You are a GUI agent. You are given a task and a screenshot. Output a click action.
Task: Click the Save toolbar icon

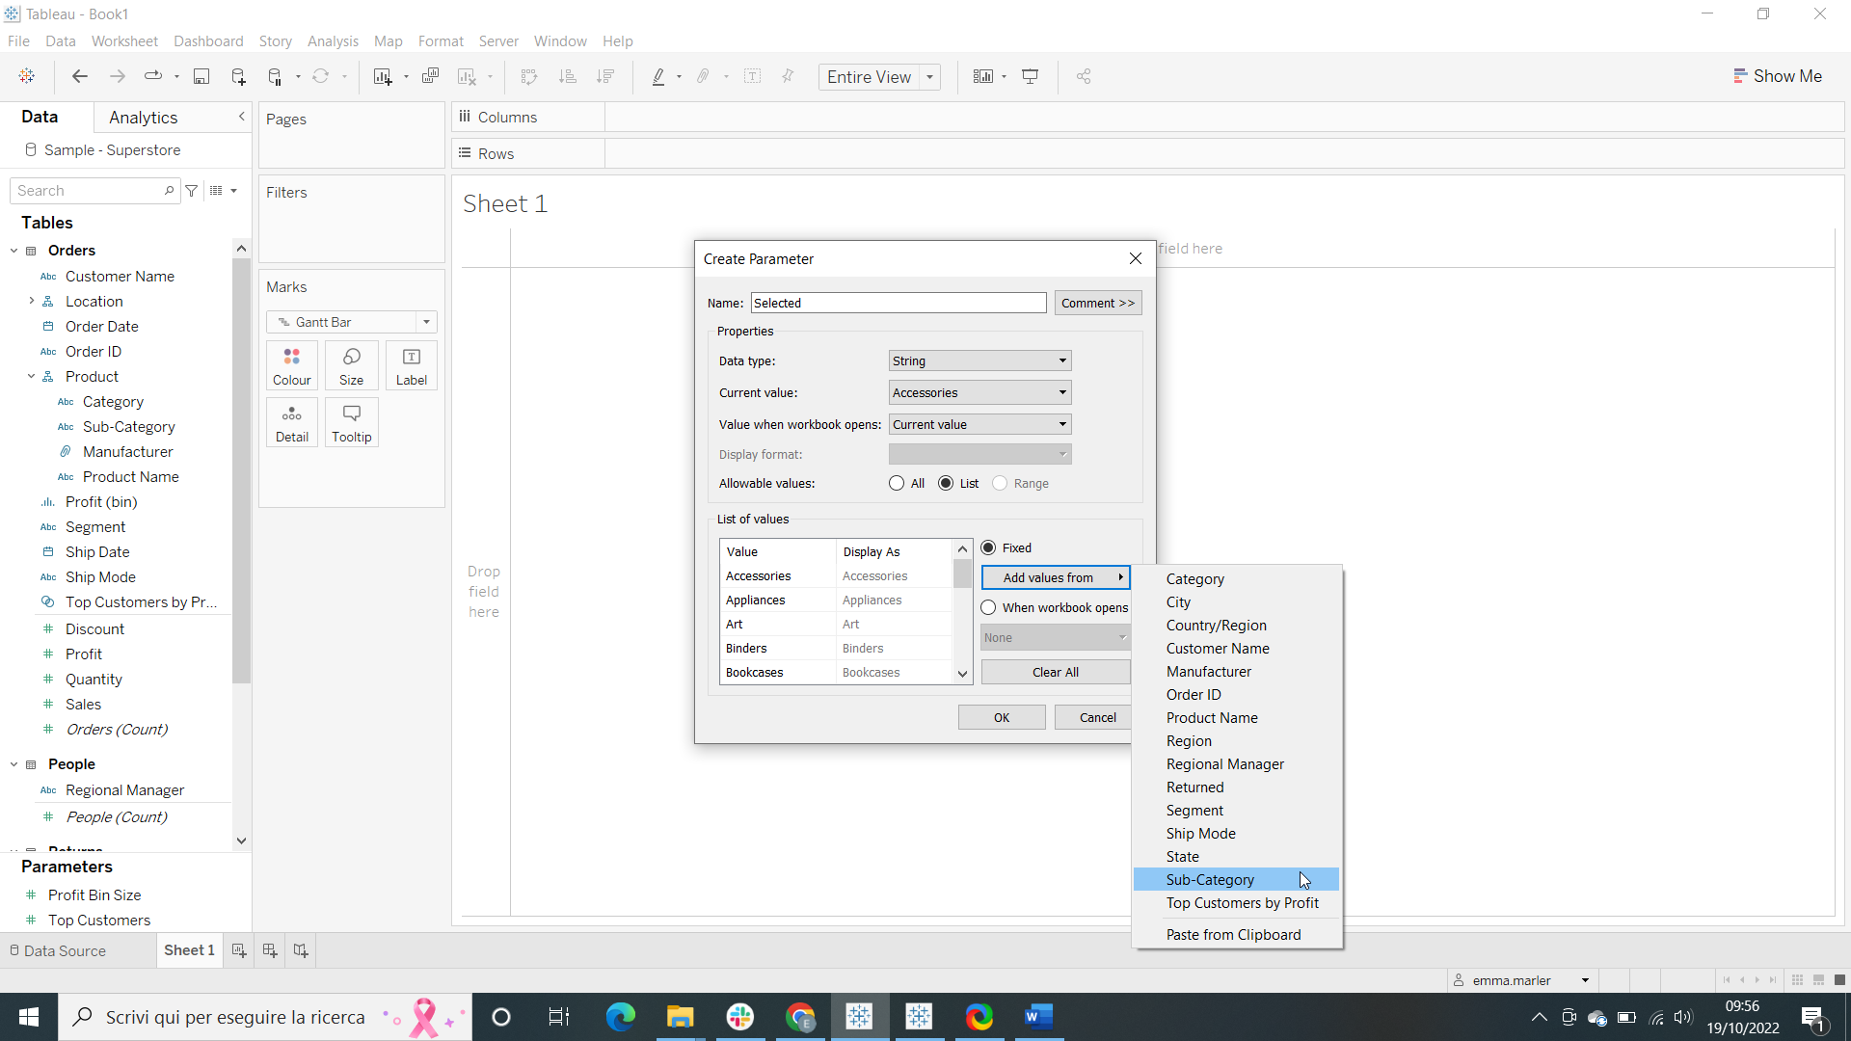201,77
